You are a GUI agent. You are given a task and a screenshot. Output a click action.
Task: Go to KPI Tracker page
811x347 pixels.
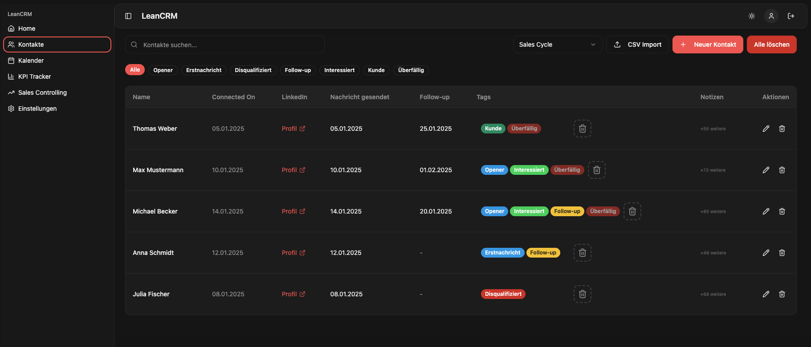[x=34, y=77]
